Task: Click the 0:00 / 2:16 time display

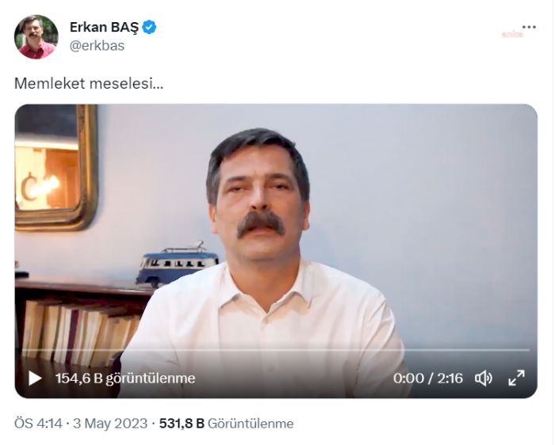Action: (428, 378)
